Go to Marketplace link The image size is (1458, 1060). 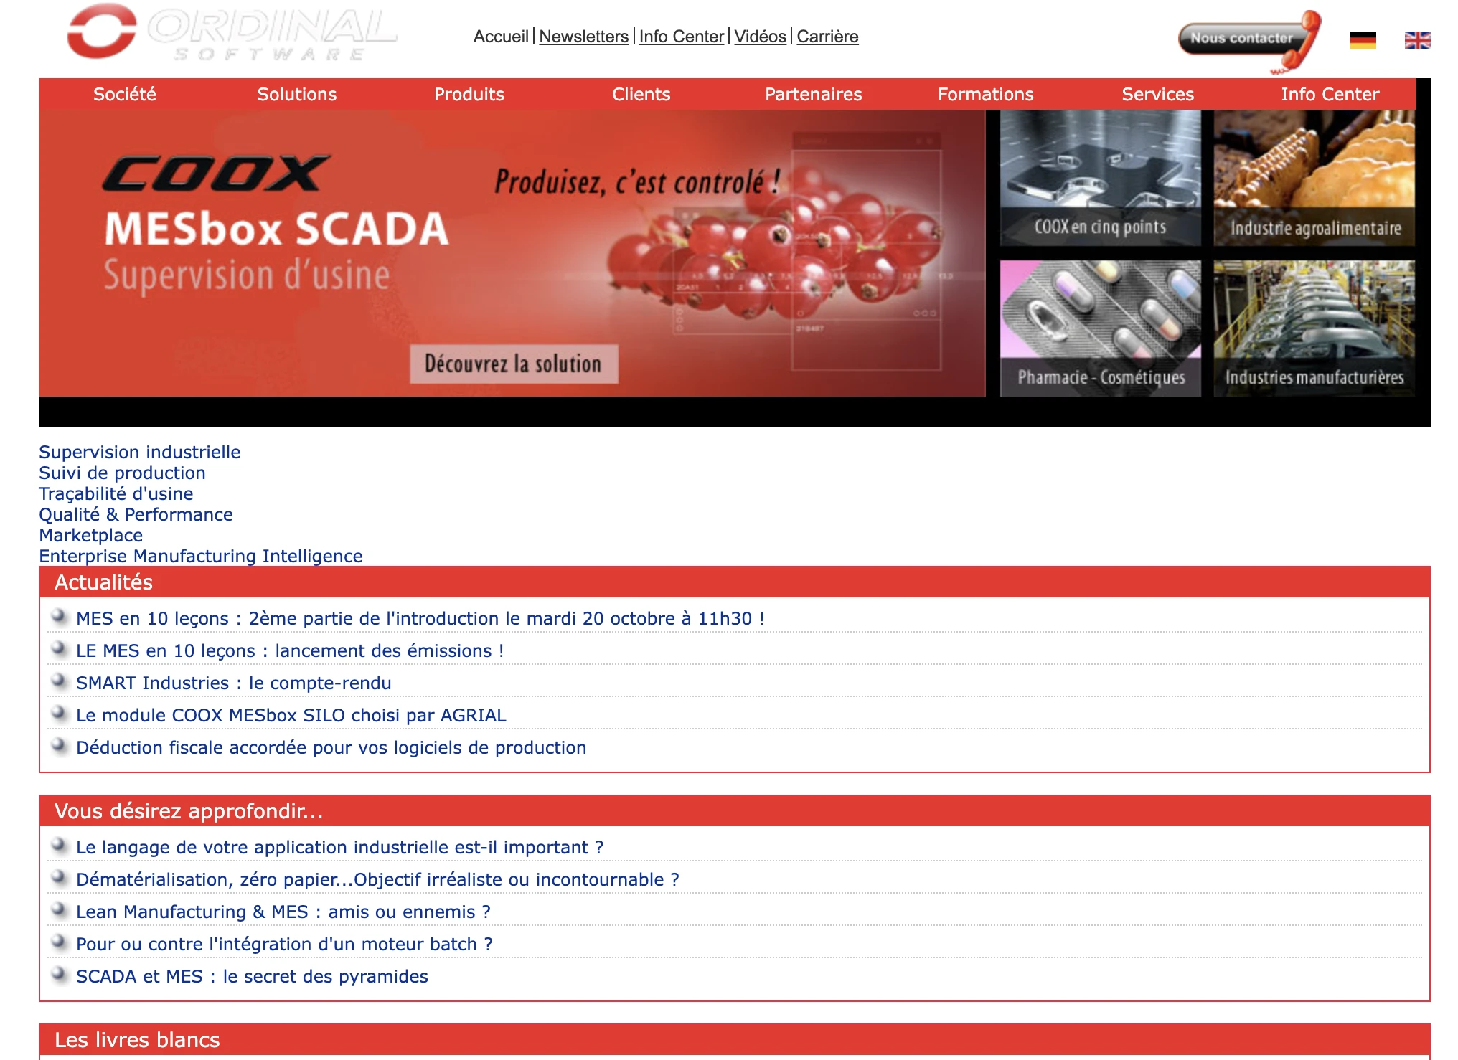pyautogui.click(x=91, y=536)
